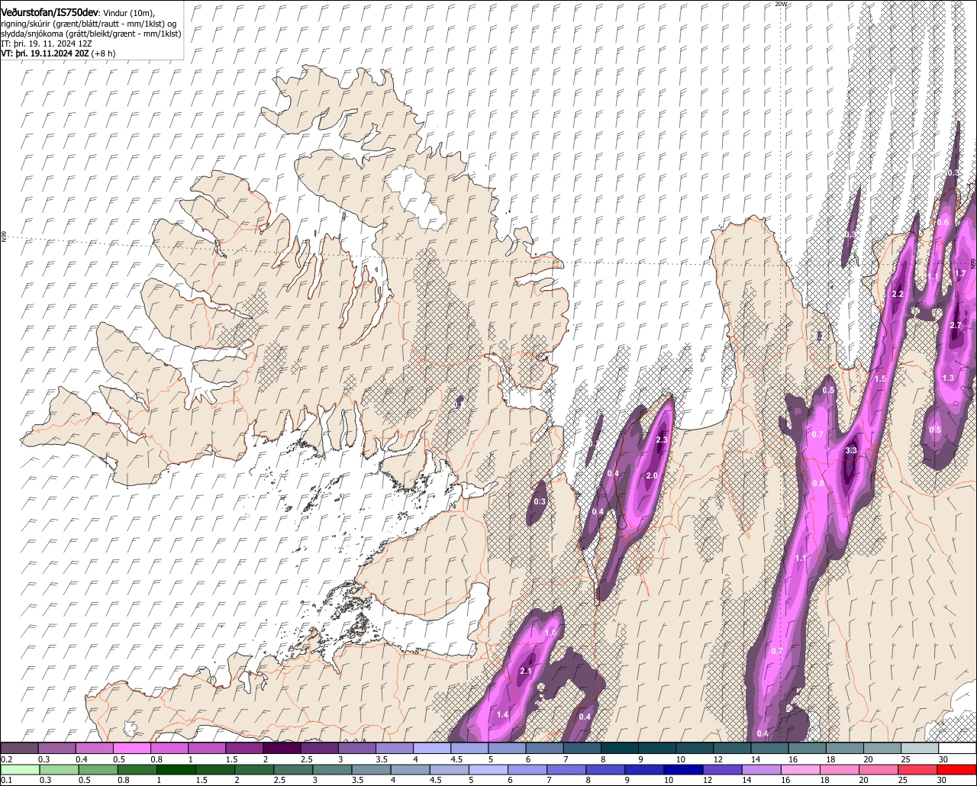
Task: Click the 1.3 precipitation value on the map
Action: pos(948,379)
